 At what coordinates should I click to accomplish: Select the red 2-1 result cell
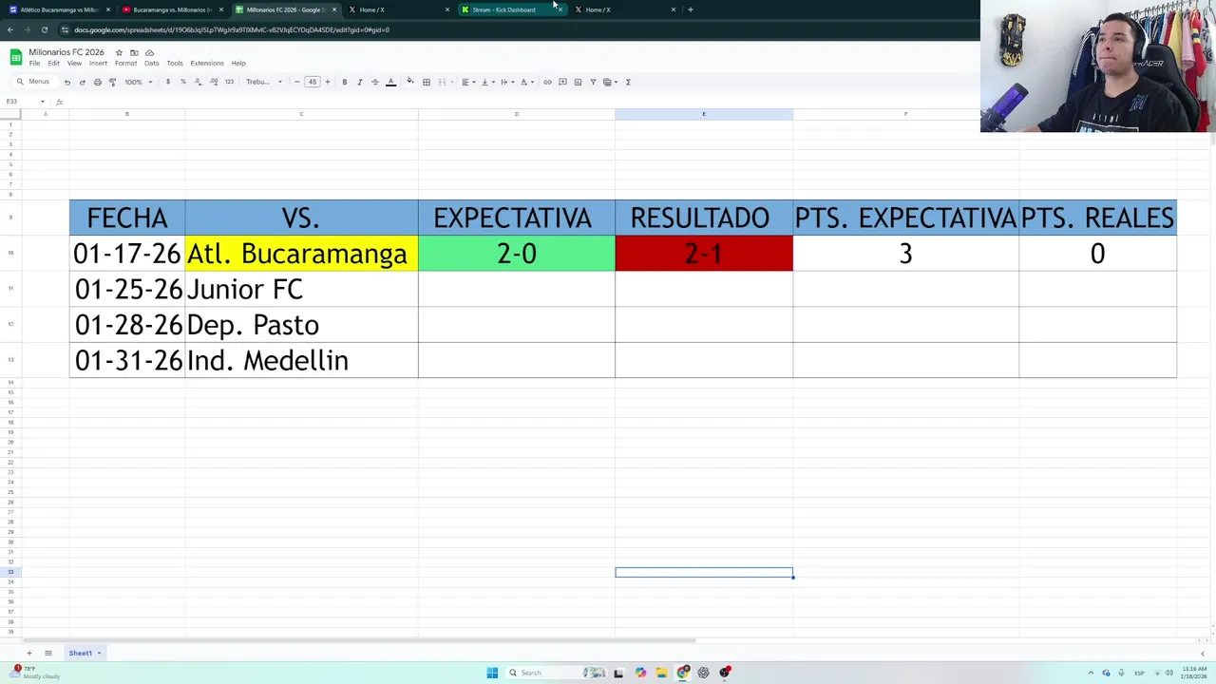pyautogui.click(x=704, y=254)
